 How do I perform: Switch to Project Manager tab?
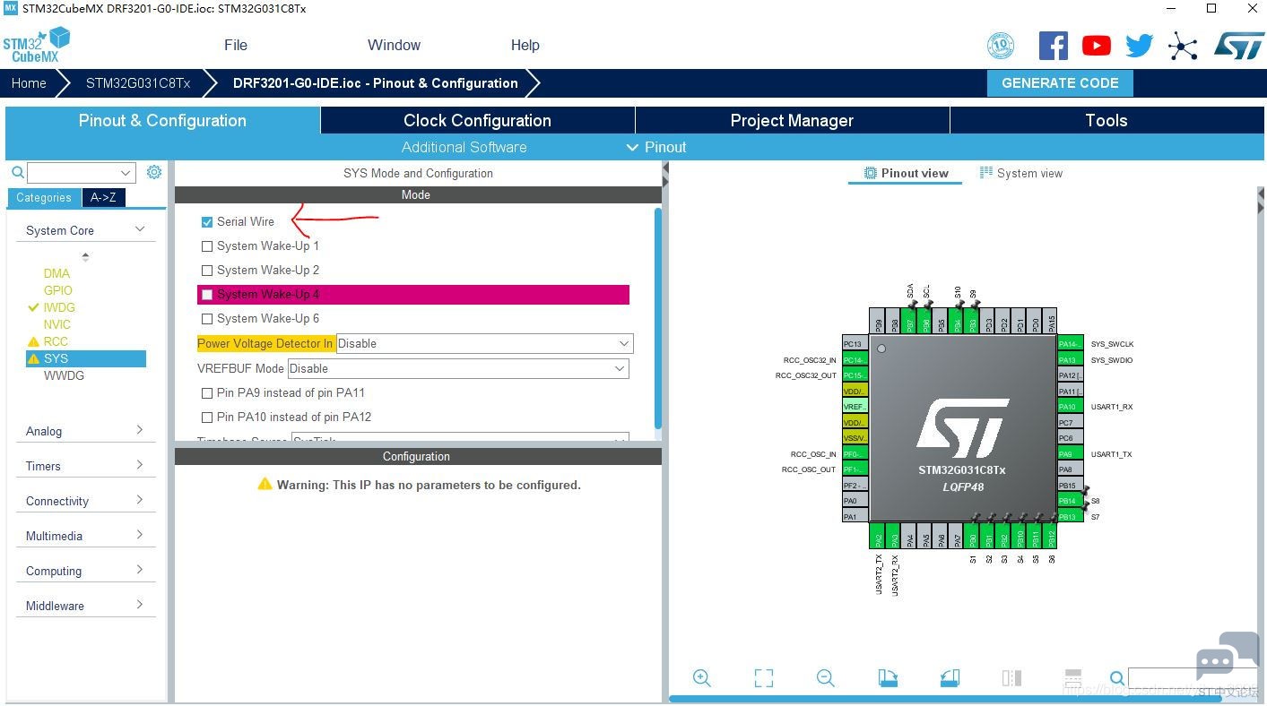click(x=792, y=121)
